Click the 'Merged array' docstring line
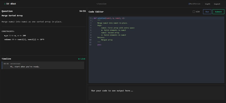The image size is (226, 103). click(x=107, y=40)
